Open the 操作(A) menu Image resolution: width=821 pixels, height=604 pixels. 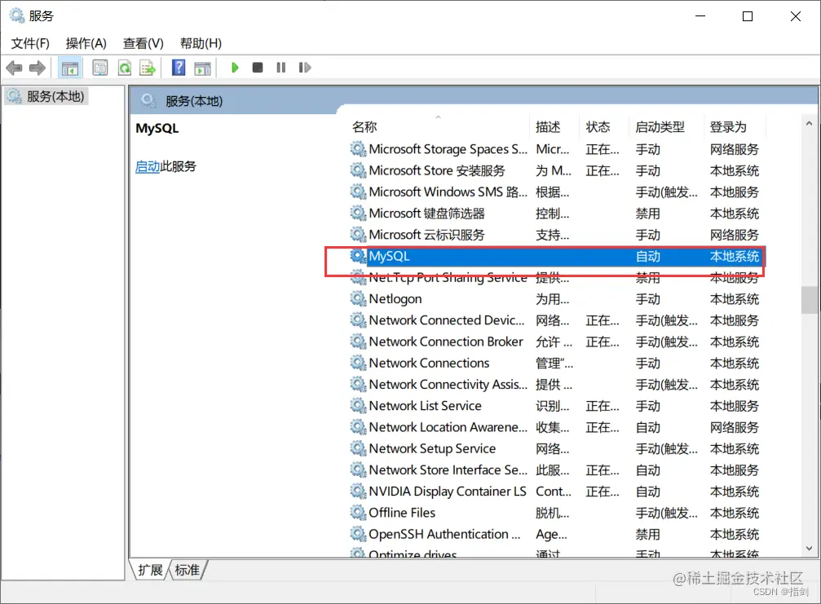point(86,43)
